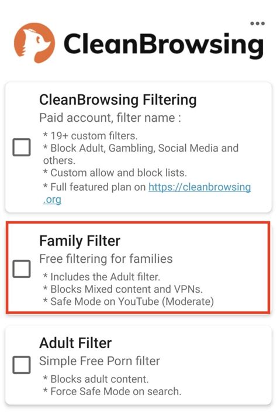This screenshot has height=415, width=277.
Task: Select the CleanBrowsing Filtering heading
Action: (x=118, y=100)
